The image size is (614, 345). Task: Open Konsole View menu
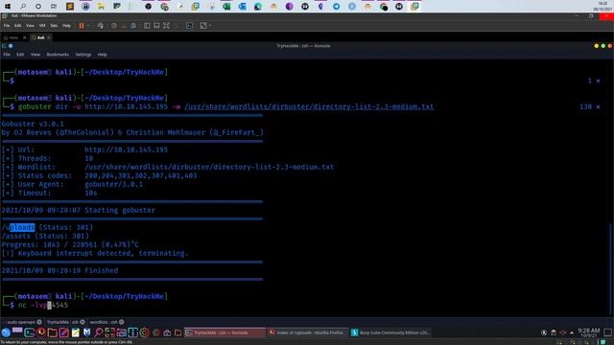(x=35, y=55)
